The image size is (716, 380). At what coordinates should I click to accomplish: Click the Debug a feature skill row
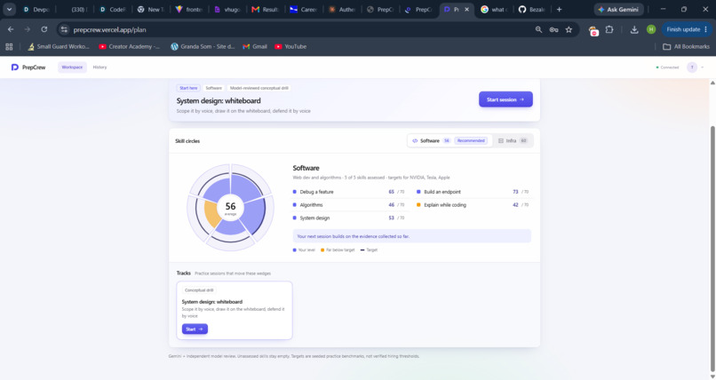pos(348,192)
